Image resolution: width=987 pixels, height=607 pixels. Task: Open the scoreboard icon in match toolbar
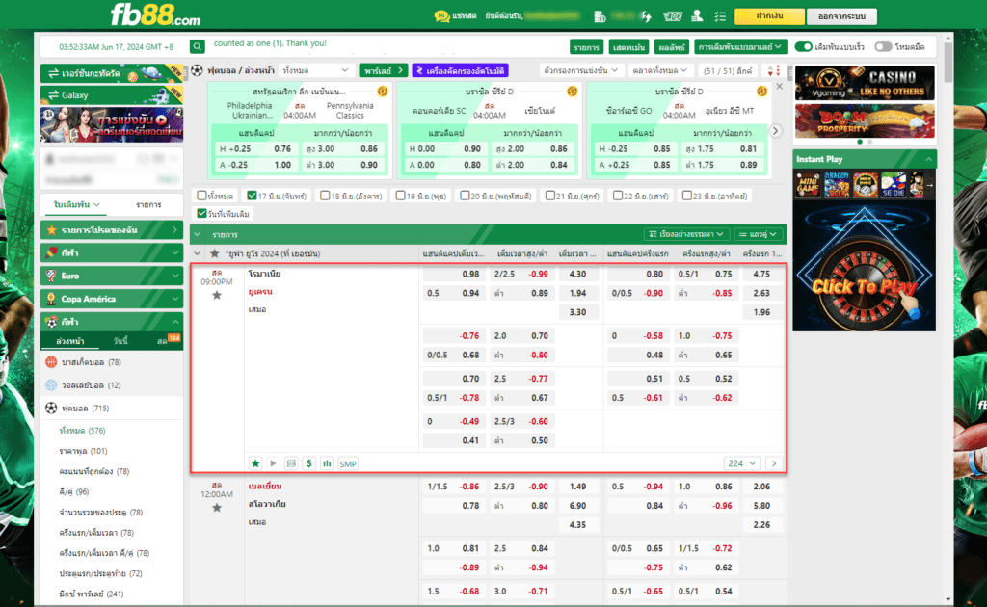point(291,463)
